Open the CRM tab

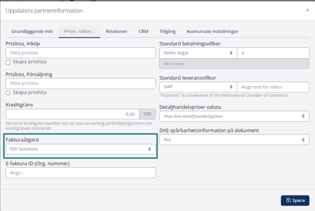143,32
